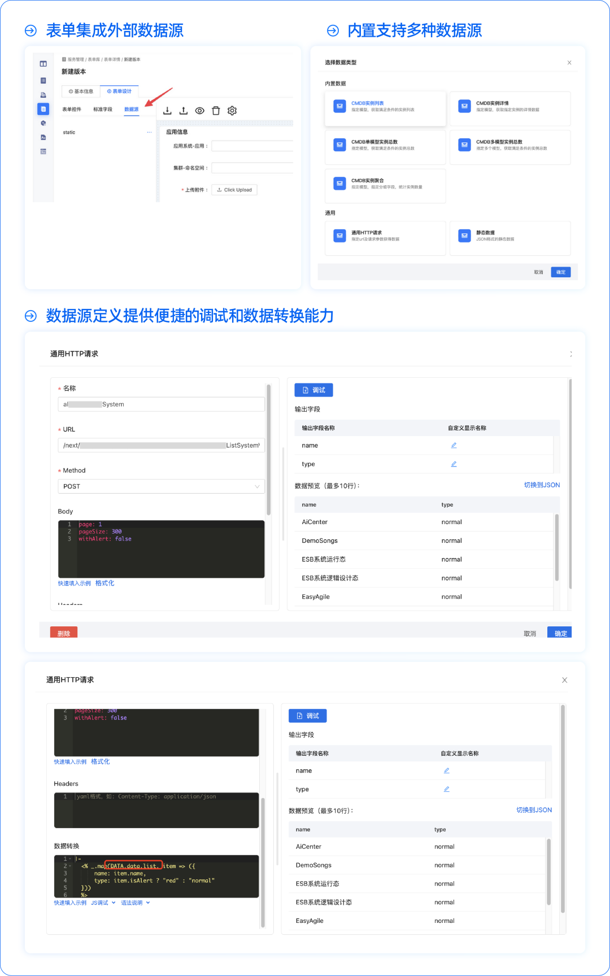Open the more menu beside static
Viewport: 610px width, 976px height.
coord(149,132)
